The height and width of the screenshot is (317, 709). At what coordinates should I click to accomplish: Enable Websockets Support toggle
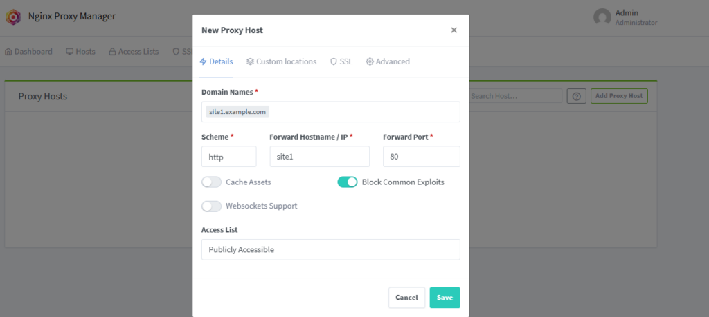click(212, 206)
